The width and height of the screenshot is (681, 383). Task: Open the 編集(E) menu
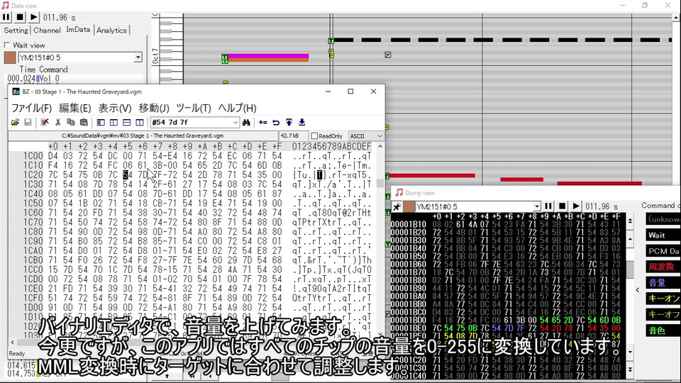(74, 108)
